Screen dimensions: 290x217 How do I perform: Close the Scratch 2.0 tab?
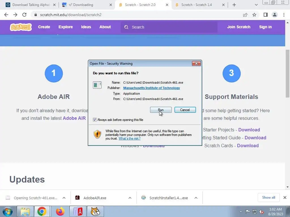167,5
